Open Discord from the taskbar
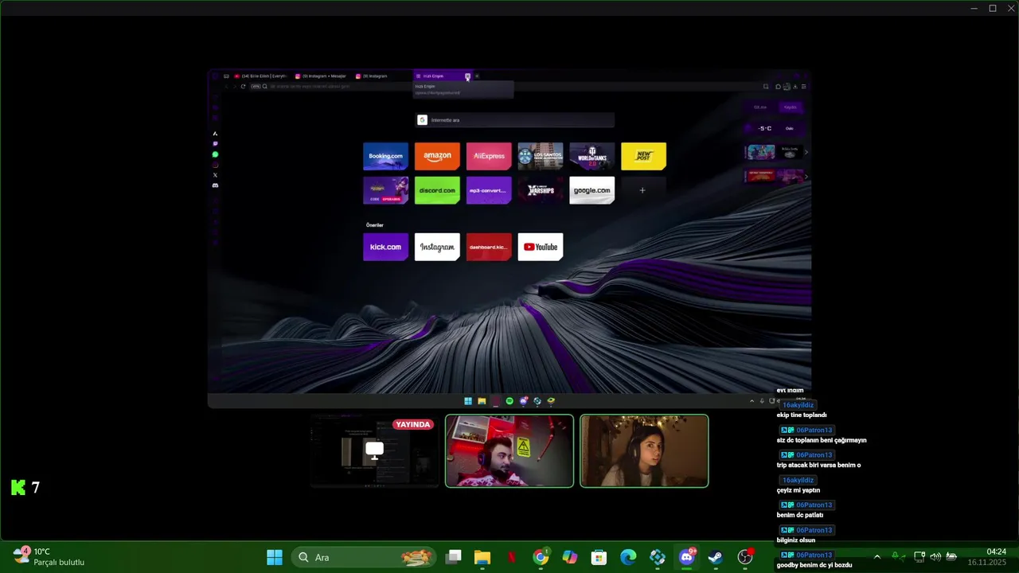 [687, 557]
